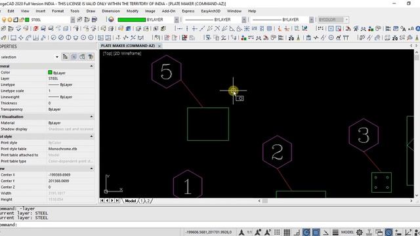Switch to the Model layout tab
Screen dimensions: 420x236
(x=131, y=201)
